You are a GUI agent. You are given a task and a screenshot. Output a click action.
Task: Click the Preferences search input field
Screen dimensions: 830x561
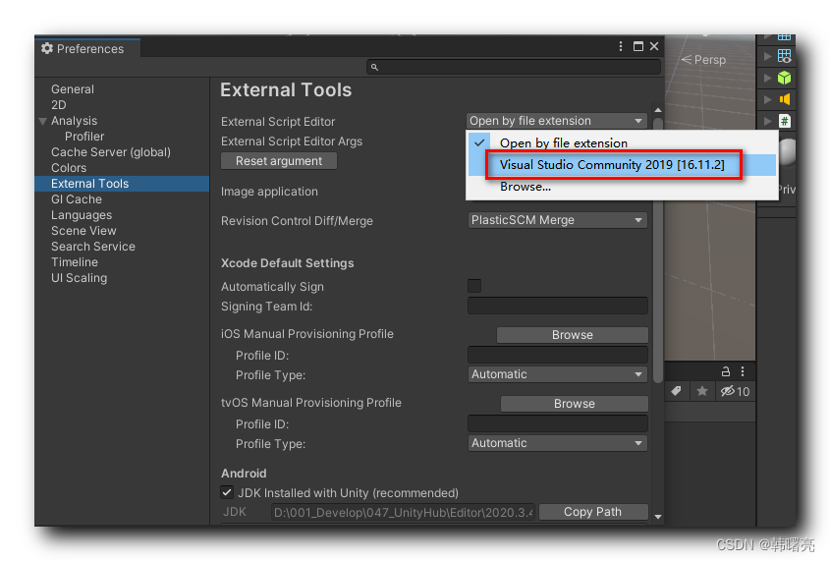point(514,67)
